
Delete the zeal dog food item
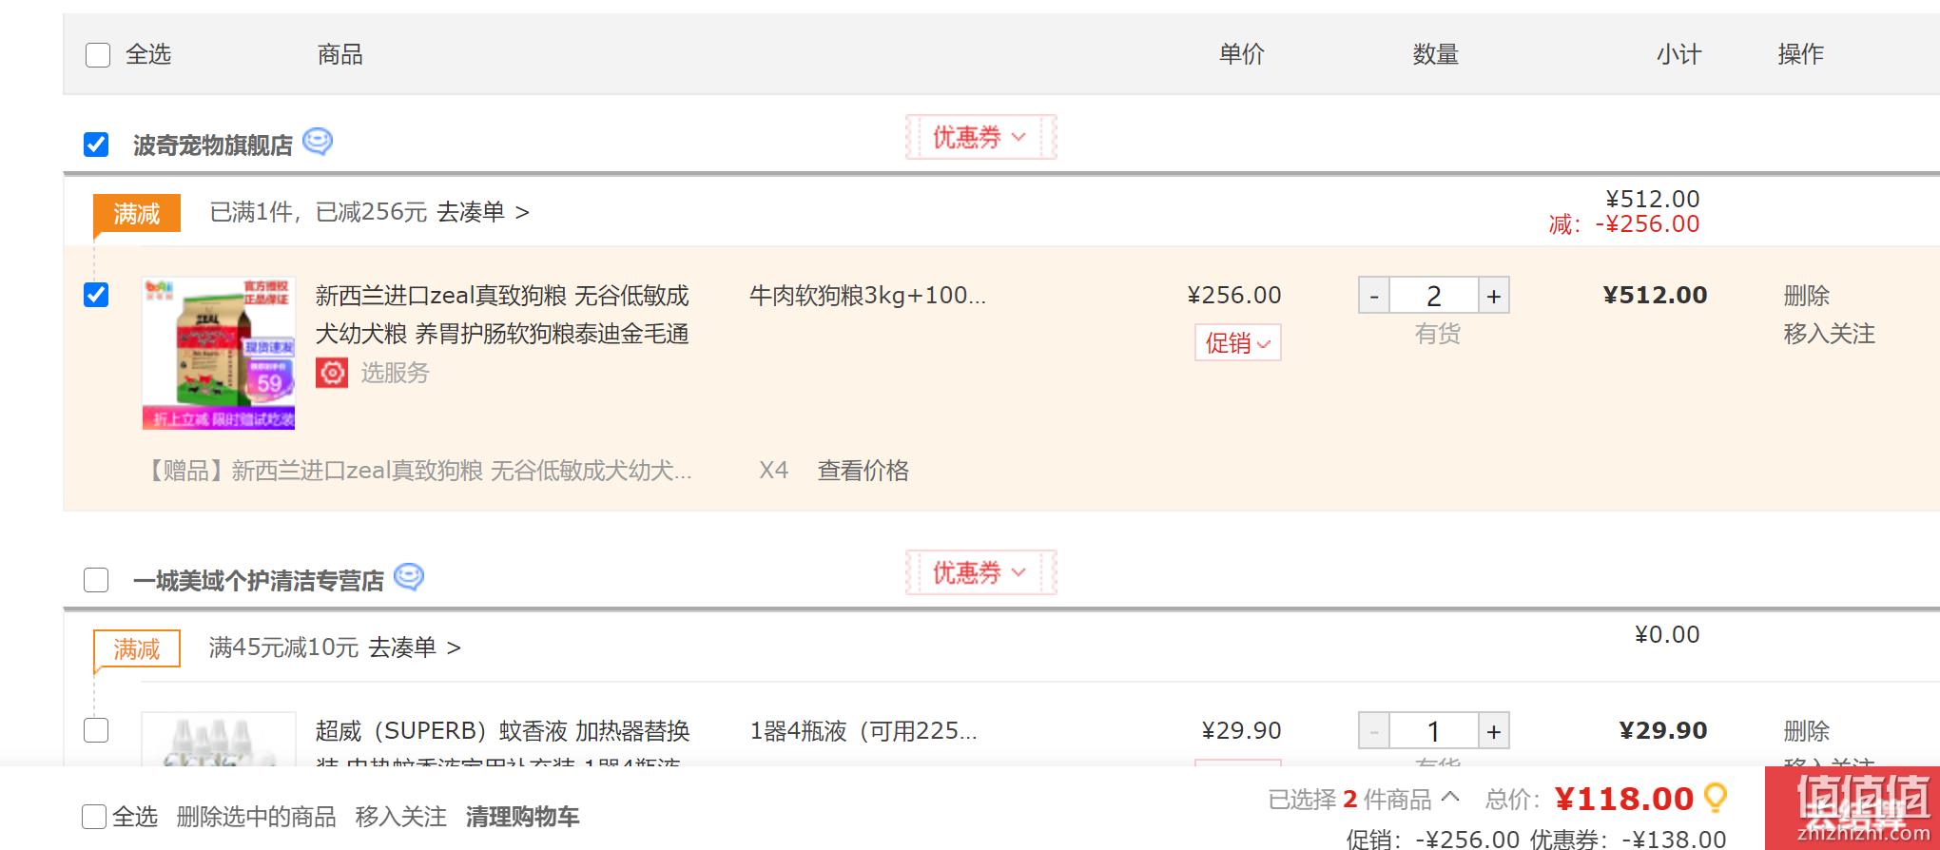tap(1807, 296)
